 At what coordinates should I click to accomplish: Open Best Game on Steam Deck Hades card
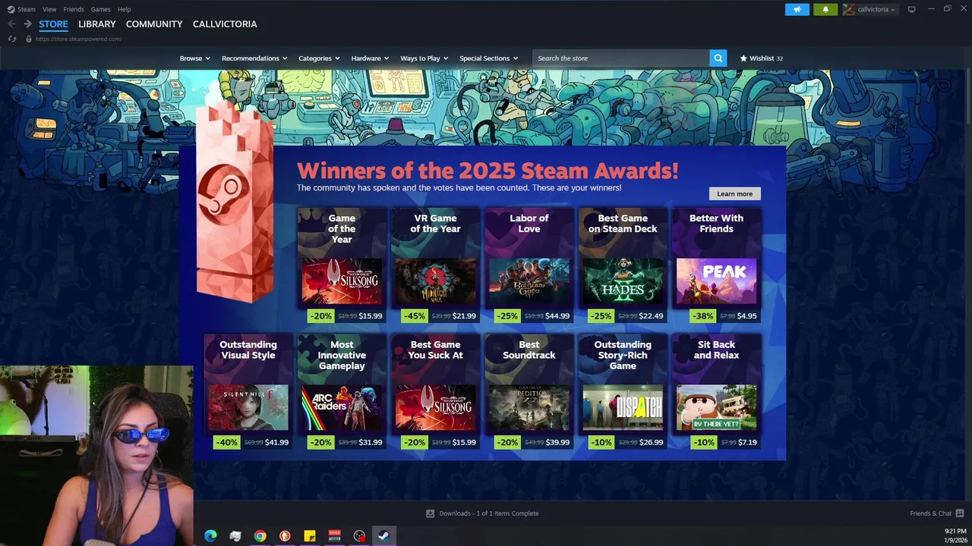pyautogui.click(x=623, y=265)
